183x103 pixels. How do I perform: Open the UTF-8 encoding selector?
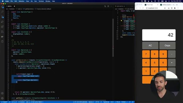[x=97, y=102]
